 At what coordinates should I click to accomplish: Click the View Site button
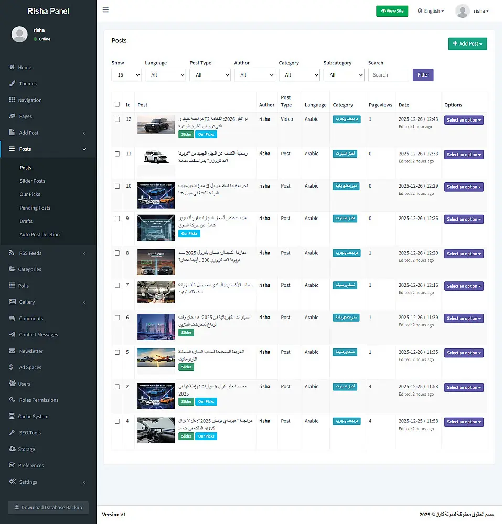point(392,11)
